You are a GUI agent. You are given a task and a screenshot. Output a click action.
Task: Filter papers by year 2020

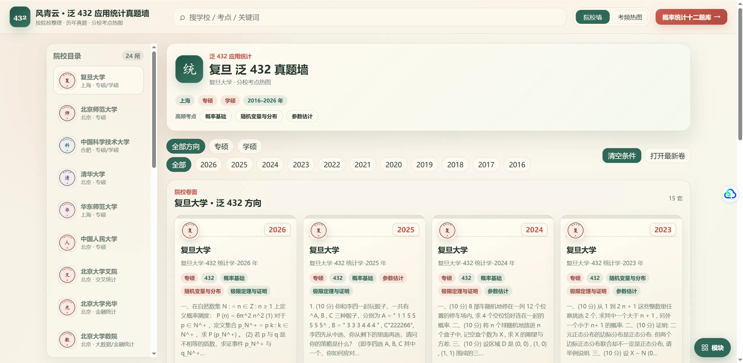(394, 165)
